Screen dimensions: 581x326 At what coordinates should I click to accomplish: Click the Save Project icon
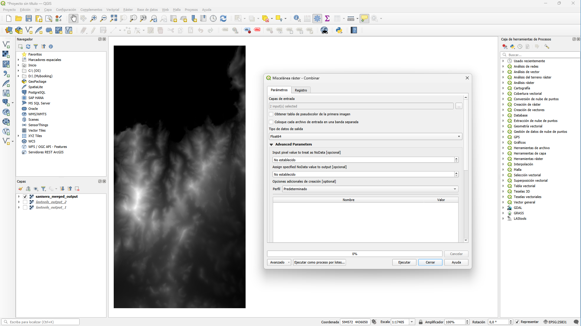tap(29, 18)
